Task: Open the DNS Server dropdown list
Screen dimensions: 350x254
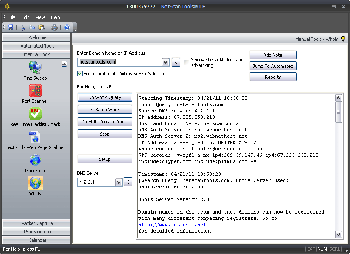Action: [119, 182]
